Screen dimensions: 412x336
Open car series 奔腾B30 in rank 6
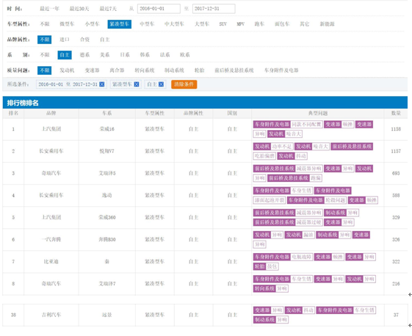tap(107, 239)
